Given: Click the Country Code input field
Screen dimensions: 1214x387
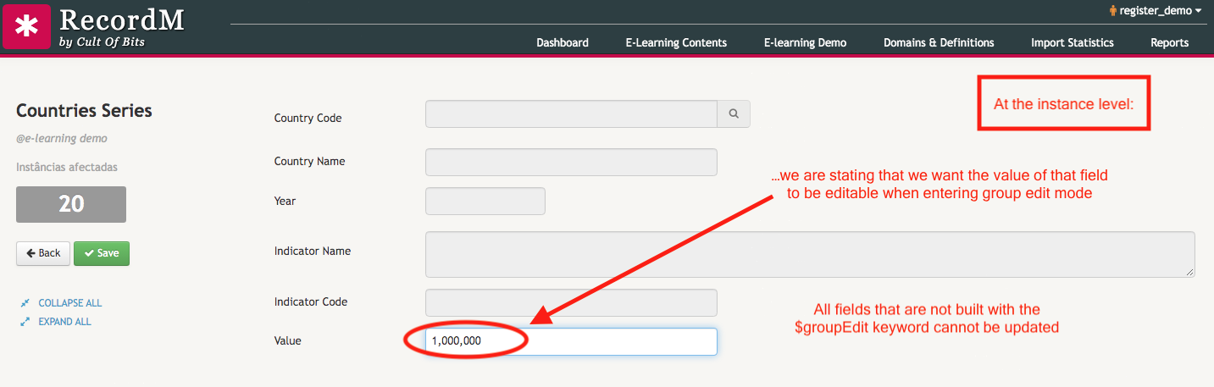Looking at the screenshot, I should (x=571, y=113).
